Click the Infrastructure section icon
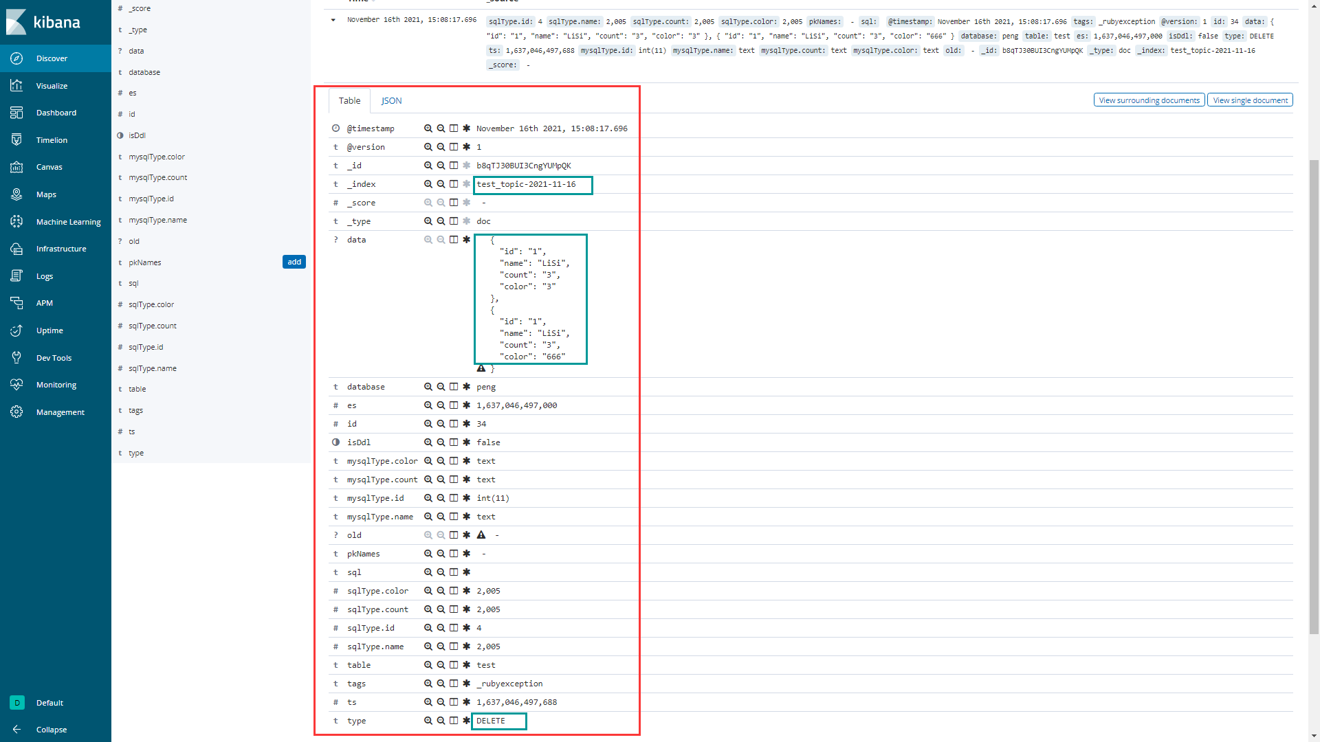Viewport: 1320px width, 742px height. [x=17, y=248]
